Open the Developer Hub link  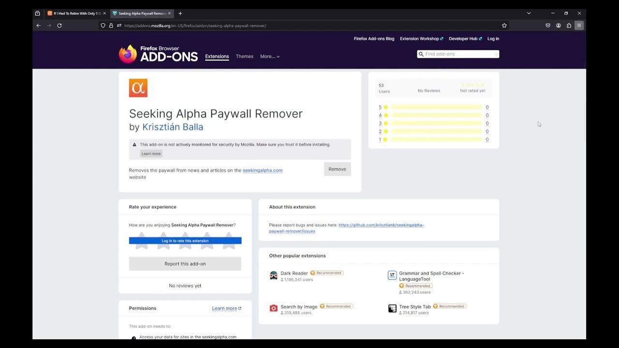[465, 39]
